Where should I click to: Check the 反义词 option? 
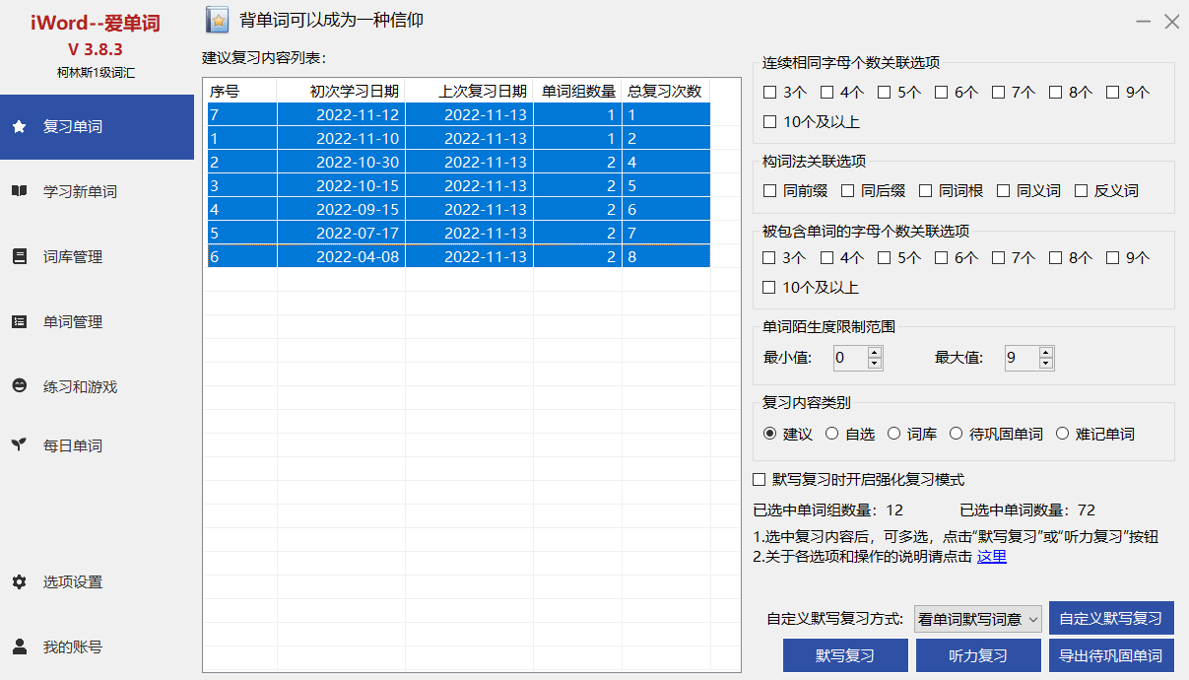[x=1081, y=191]
